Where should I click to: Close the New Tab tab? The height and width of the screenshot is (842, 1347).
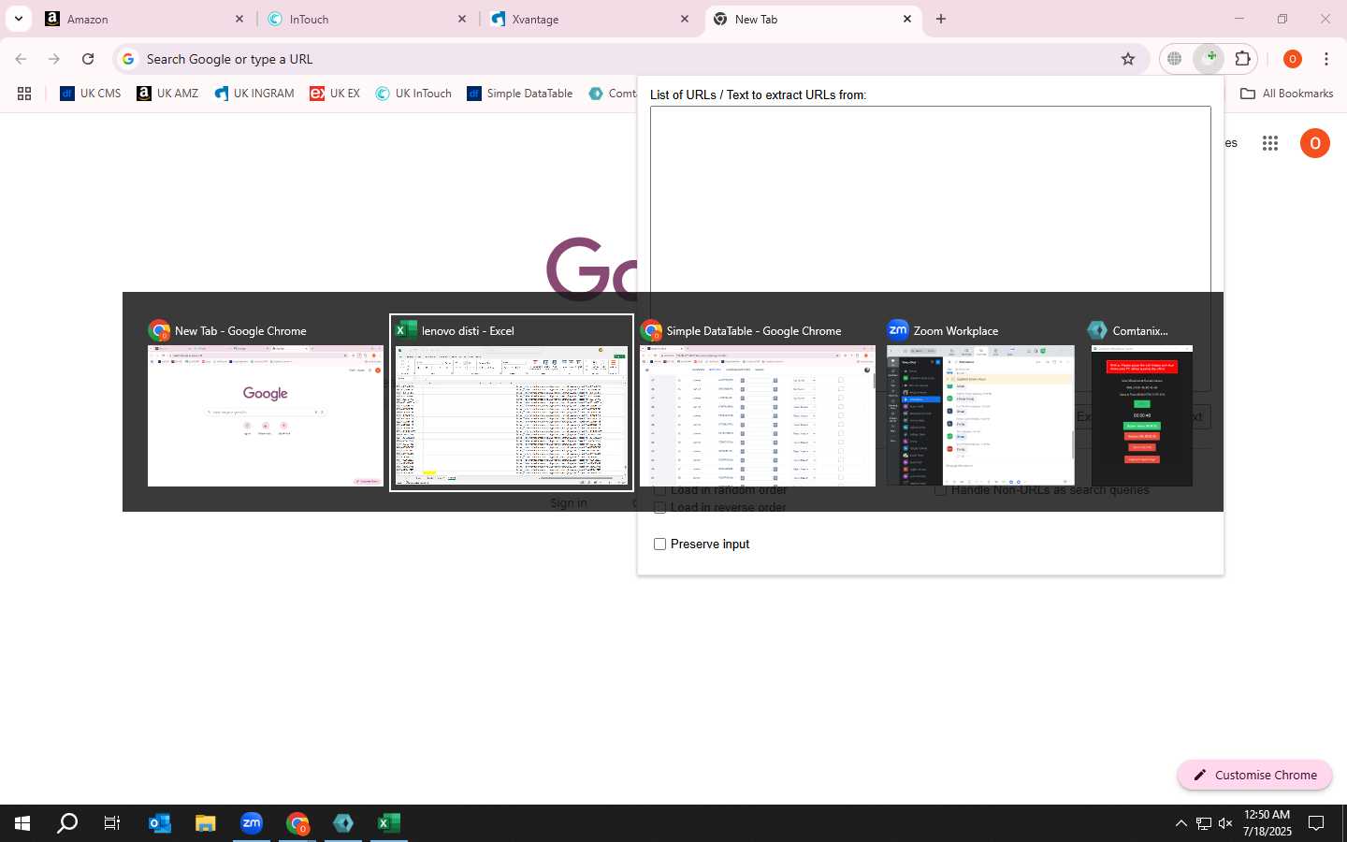click(906, 19)
